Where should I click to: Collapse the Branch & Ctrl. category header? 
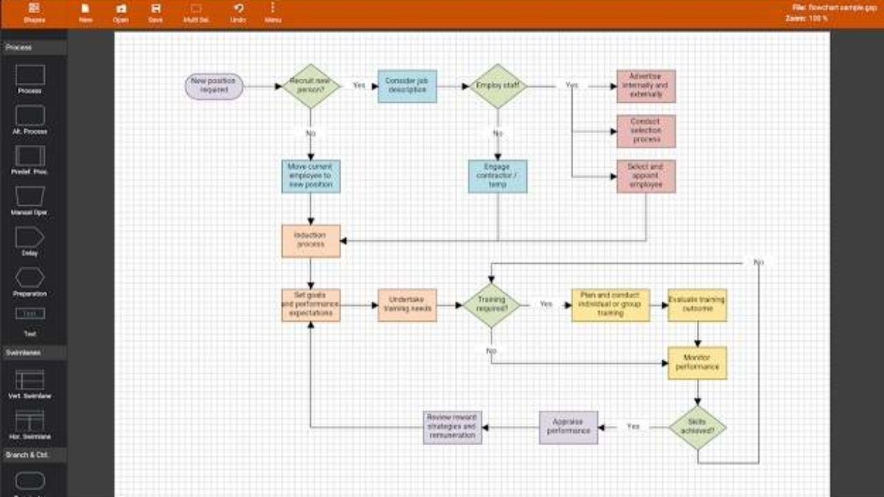point(34,455)
